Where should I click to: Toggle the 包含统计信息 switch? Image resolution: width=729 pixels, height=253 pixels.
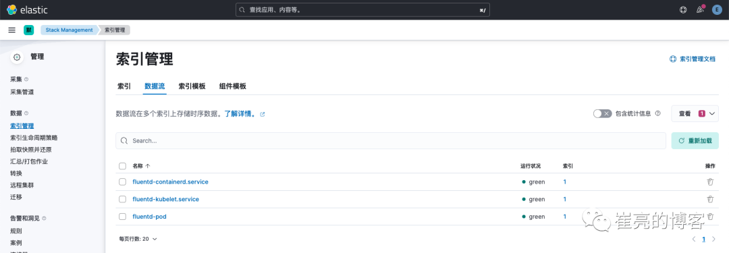pyautogui.click(x=603, y=113)
